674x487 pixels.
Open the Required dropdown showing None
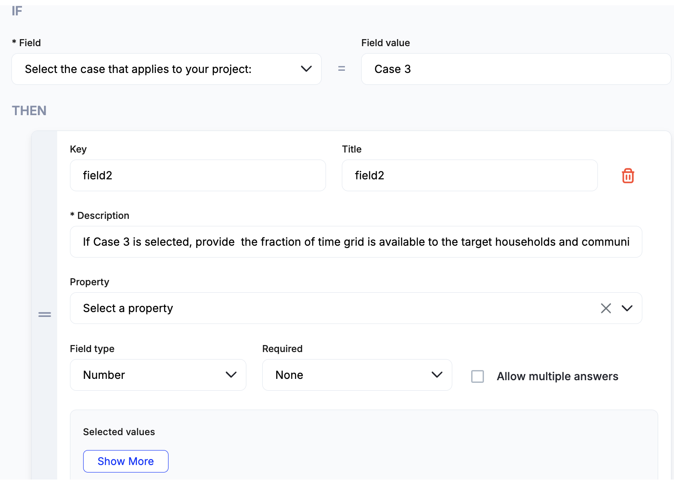348,375
